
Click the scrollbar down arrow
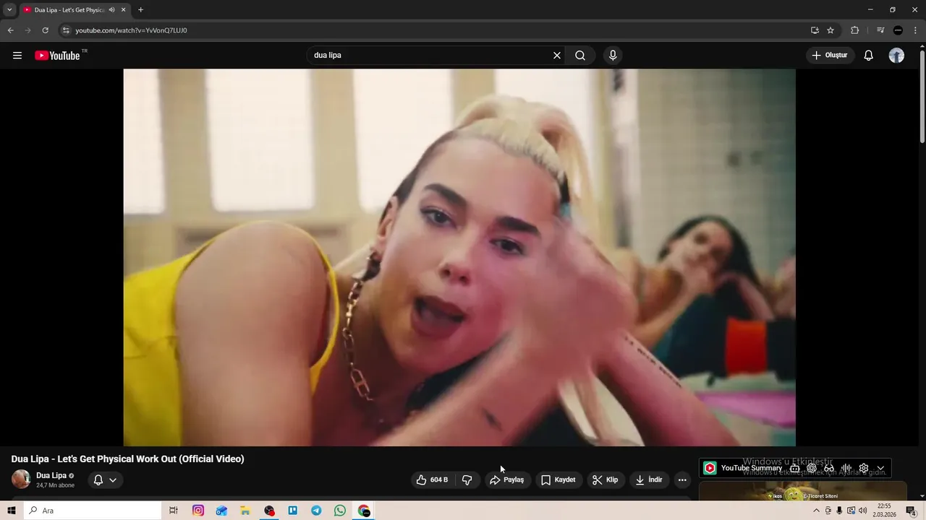pos(922,496)
